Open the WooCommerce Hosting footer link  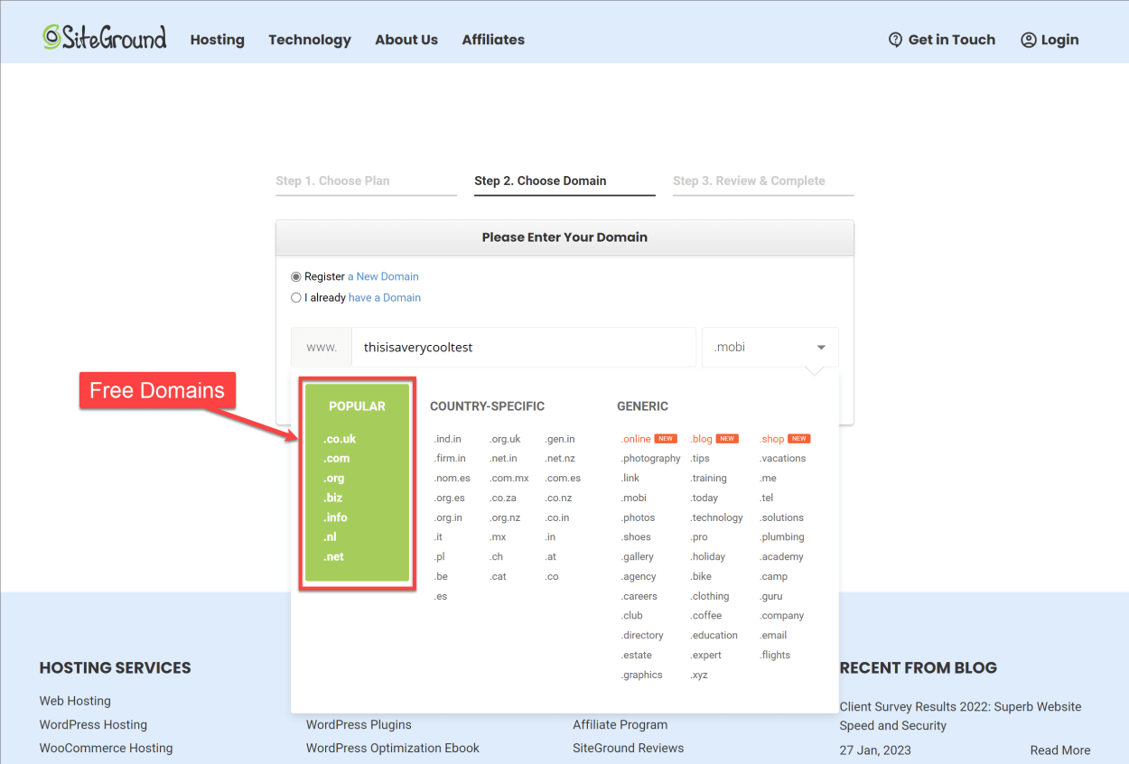tap(106, 748)
